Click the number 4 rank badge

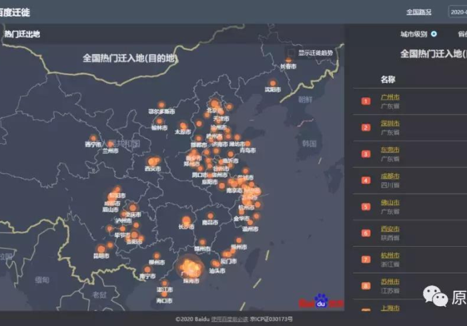pos(366,180)
